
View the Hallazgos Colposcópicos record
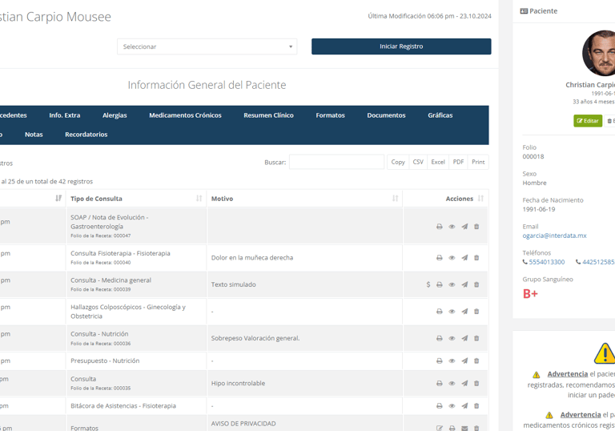(x=452, y=312)
